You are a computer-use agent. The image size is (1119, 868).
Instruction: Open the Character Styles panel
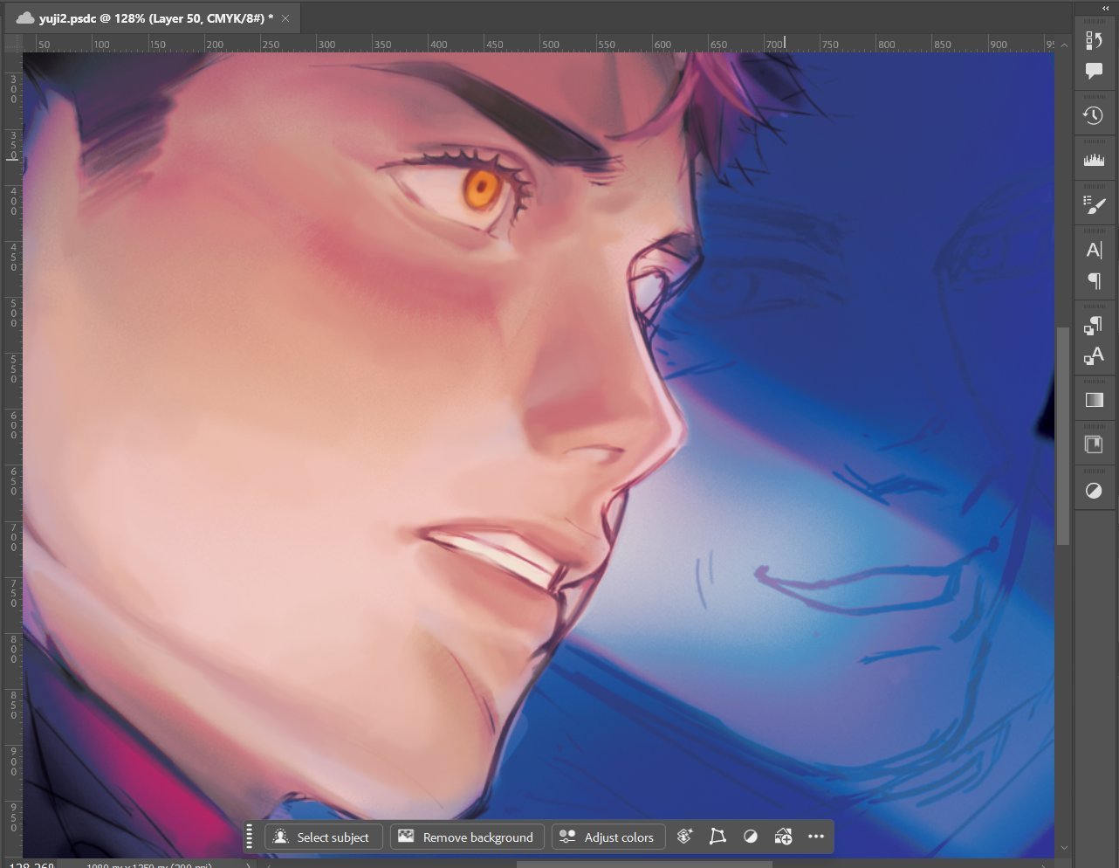(1094, 356)
